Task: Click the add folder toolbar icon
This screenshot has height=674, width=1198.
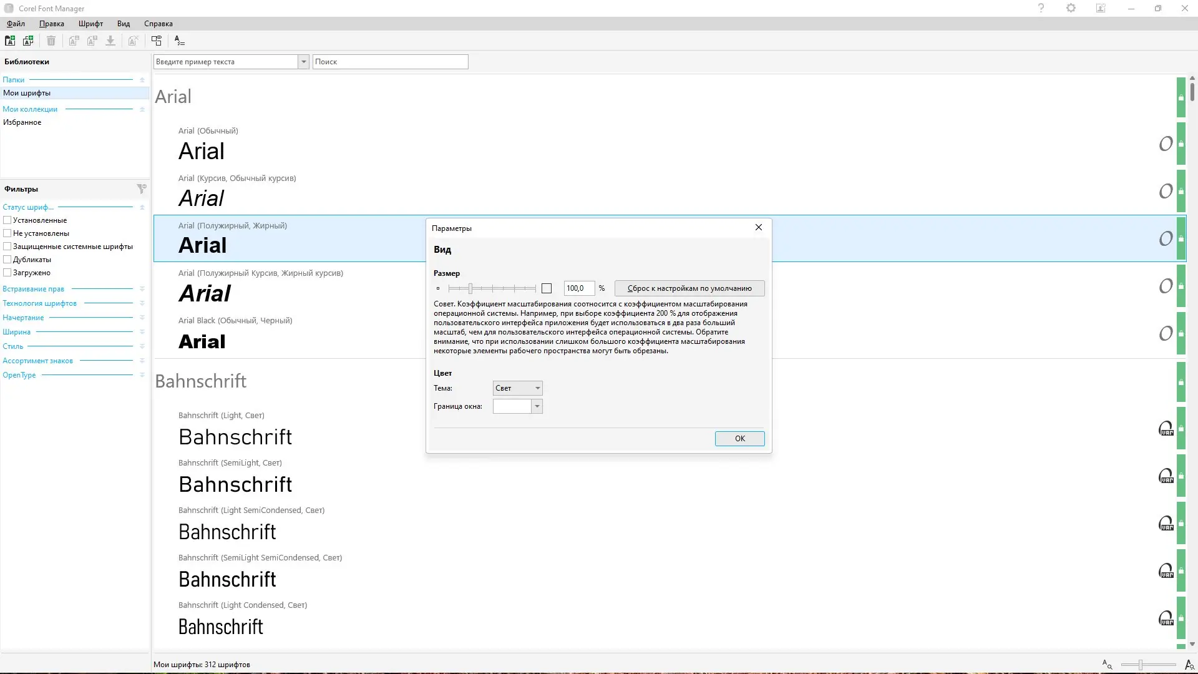Action: click(x=10, y=41)
